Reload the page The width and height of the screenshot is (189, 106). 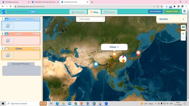tap(11, 6)
